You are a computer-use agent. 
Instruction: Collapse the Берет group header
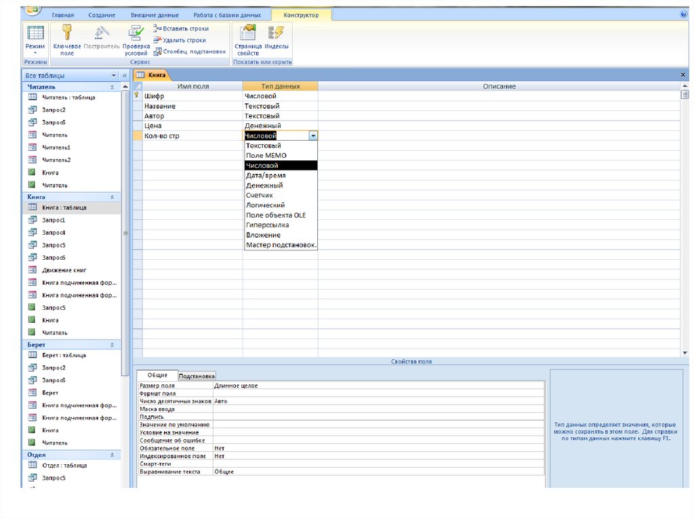[x=113, y=344]
